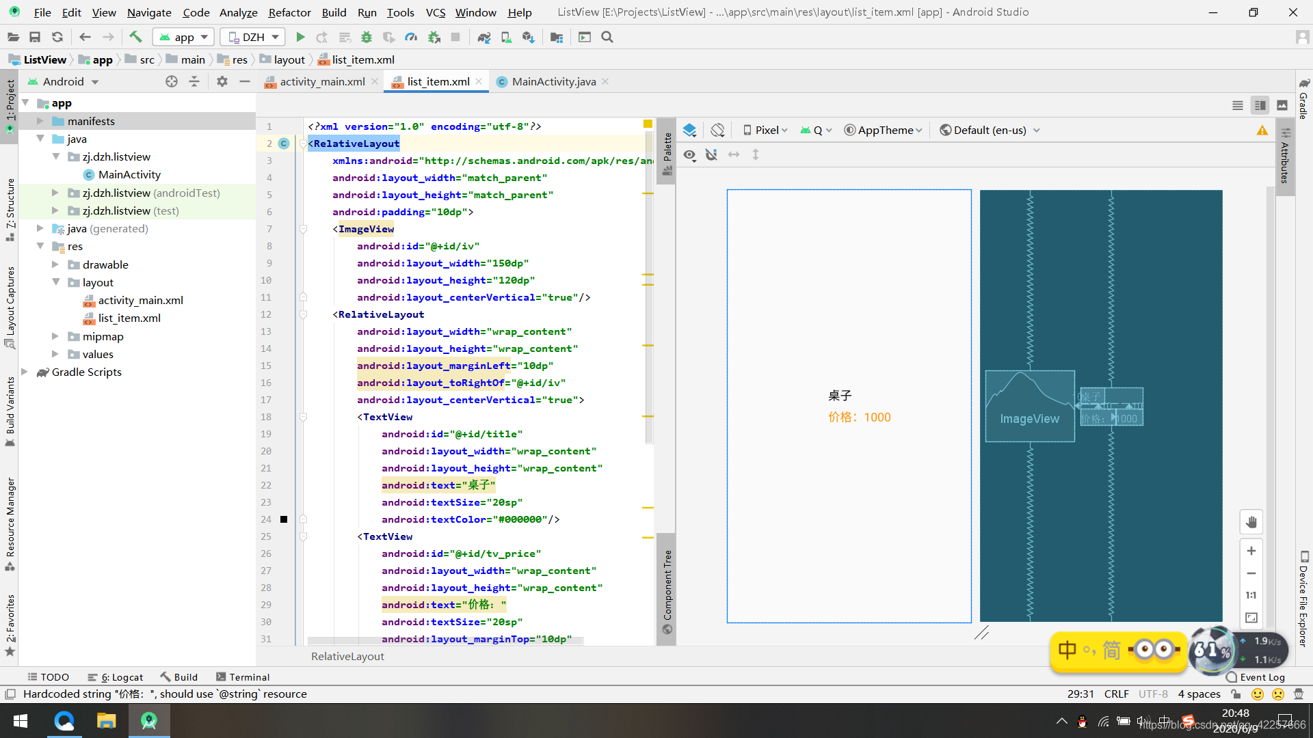Image resolution: width=1313 pixels, height=738 pixels.
Task: Select design surface layers icon
Action: (x=689, y=130)
